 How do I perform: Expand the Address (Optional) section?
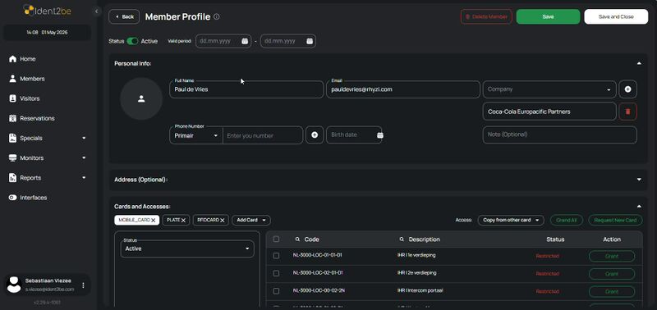(x=639, y=180)
